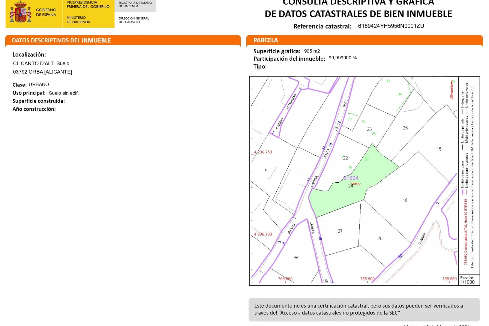Click the SEGUILI street label

pos(291,229)
